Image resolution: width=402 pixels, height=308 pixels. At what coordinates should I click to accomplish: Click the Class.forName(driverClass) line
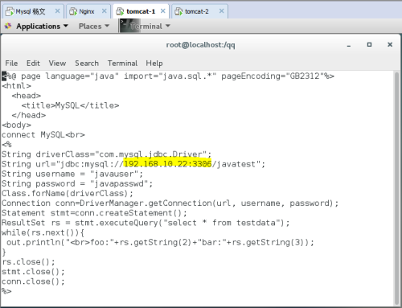coord(68,193)
